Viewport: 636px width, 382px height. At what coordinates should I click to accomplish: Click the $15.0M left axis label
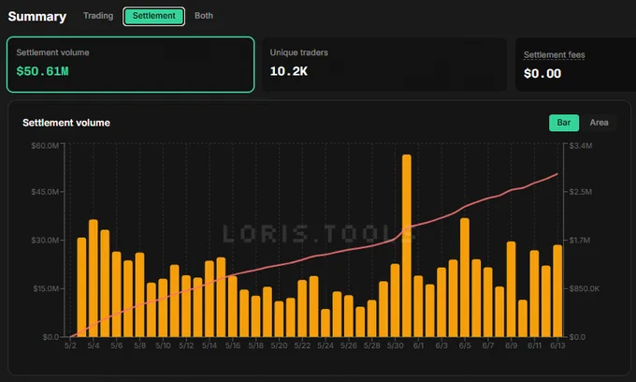46,288
